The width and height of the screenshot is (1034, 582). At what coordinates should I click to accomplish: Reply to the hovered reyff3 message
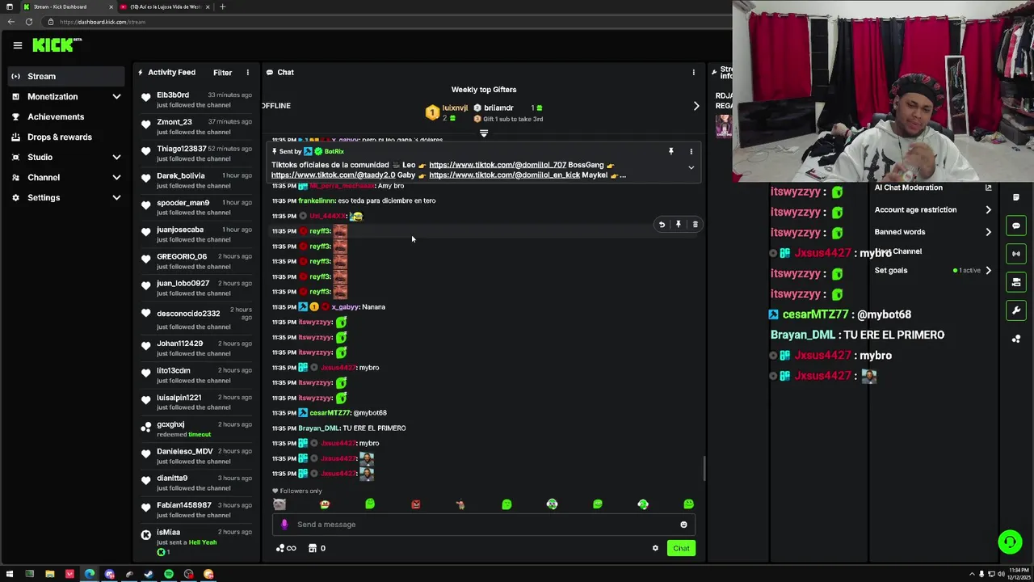tap(662, 225)
